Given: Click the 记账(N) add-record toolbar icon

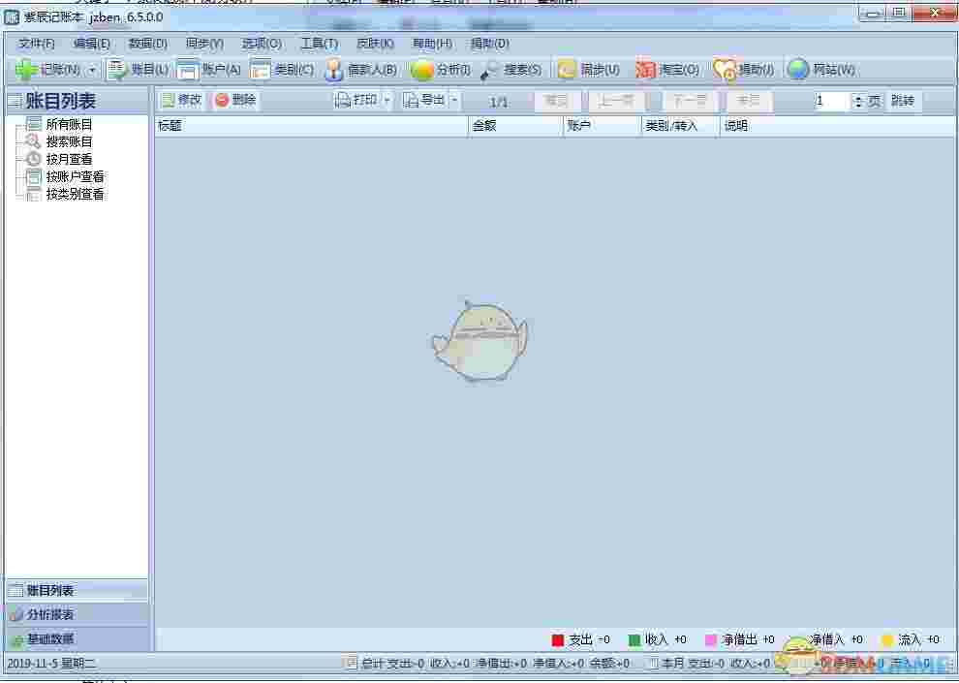Looking at the screenshot, I should coord(26,70).
